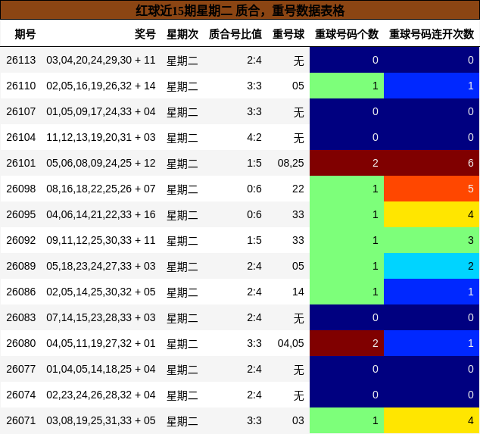Click the orange streak cell 5 in row 26098
Image resolution: width=480 pixels, height=434 pixels.
pyautogui.click(x=432, y=189)
